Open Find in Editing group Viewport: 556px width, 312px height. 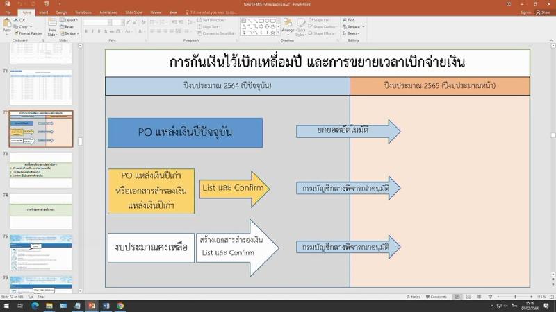click(x=351, y=20)
